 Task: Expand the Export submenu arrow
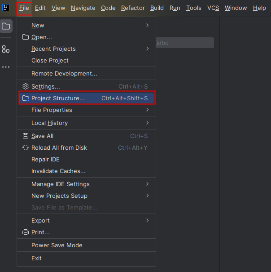point(147,220)
